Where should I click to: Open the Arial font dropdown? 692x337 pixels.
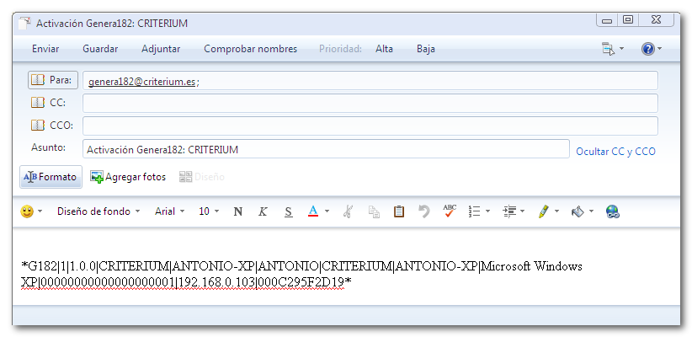tap(169, 211)
